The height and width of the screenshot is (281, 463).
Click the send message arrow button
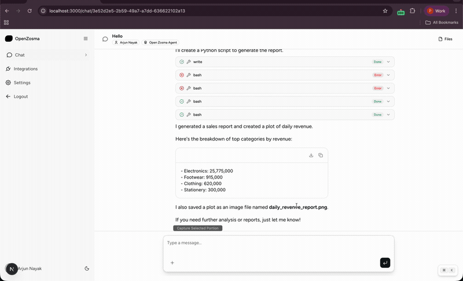point(385,262)
